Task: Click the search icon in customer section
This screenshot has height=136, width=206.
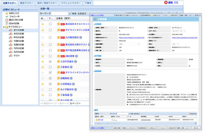Action: tap(129, 114)
